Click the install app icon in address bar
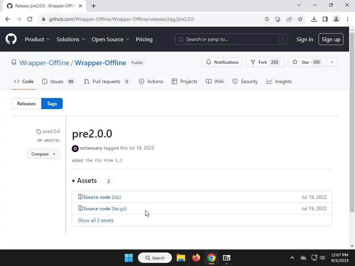The height and width of the screenshot is (266, 355). pyautogui.click(x=278, y=19)
